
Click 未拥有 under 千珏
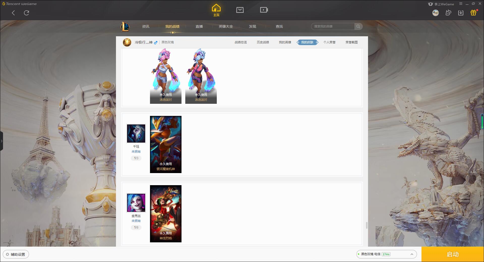pos(136,152)
